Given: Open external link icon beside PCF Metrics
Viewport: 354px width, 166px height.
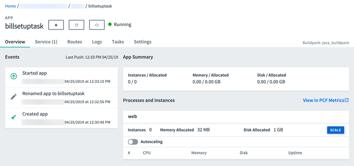Looking at the screenshot, I should (x=347, y=100).
